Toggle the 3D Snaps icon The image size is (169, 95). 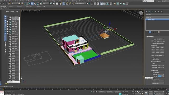point(61,4)
